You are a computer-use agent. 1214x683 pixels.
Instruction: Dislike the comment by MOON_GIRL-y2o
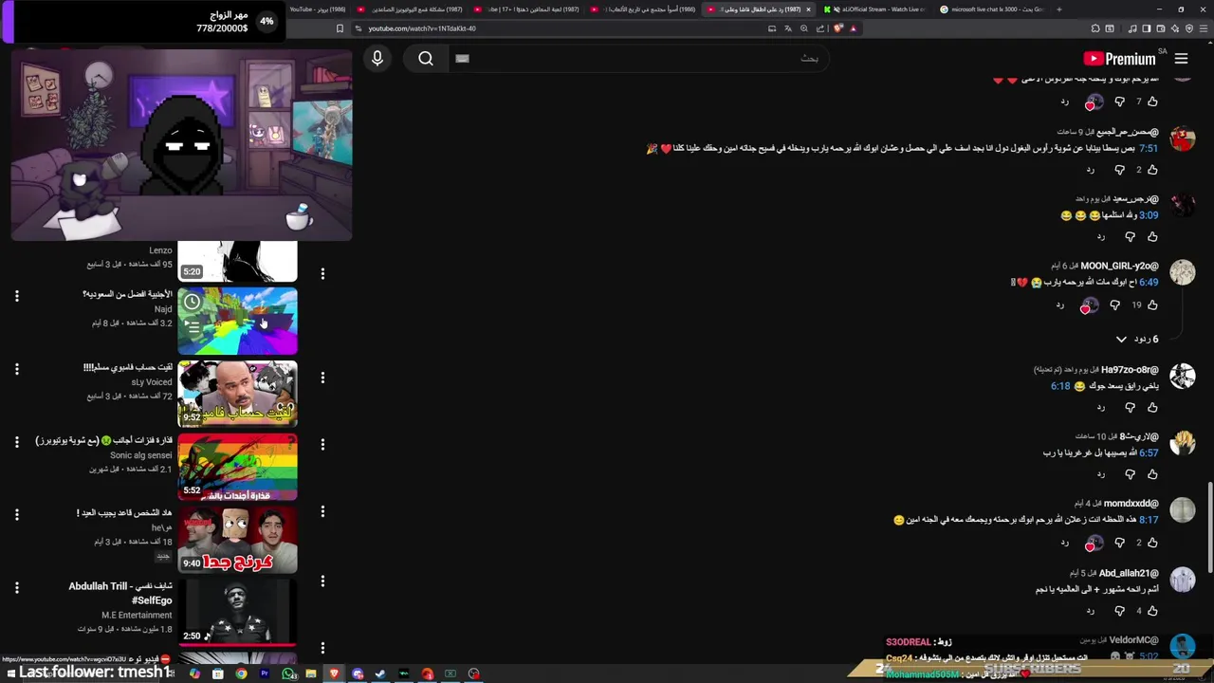(1114, 305)
